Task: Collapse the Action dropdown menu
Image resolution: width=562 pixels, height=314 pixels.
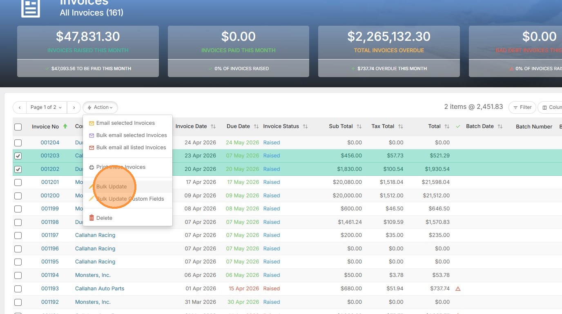Action: pos(100,107)
